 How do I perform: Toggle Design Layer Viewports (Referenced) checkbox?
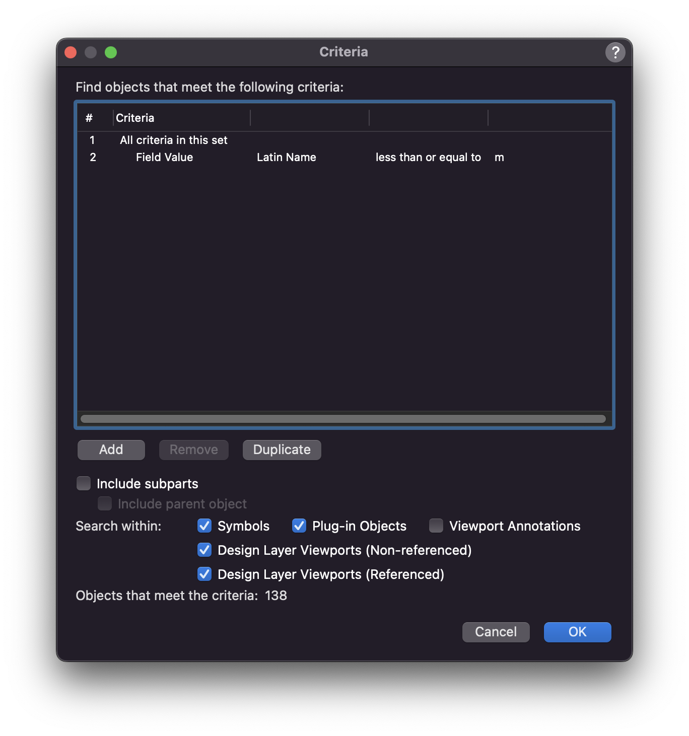coord(204,574)
